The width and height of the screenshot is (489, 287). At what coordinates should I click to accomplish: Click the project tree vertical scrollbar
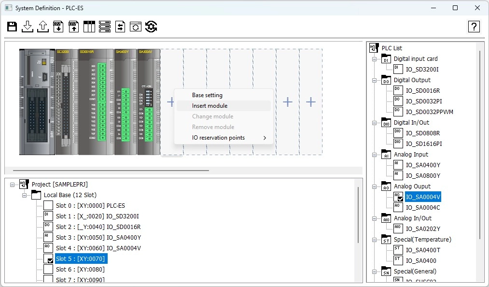pyautogui.click(x=358, y=215)
